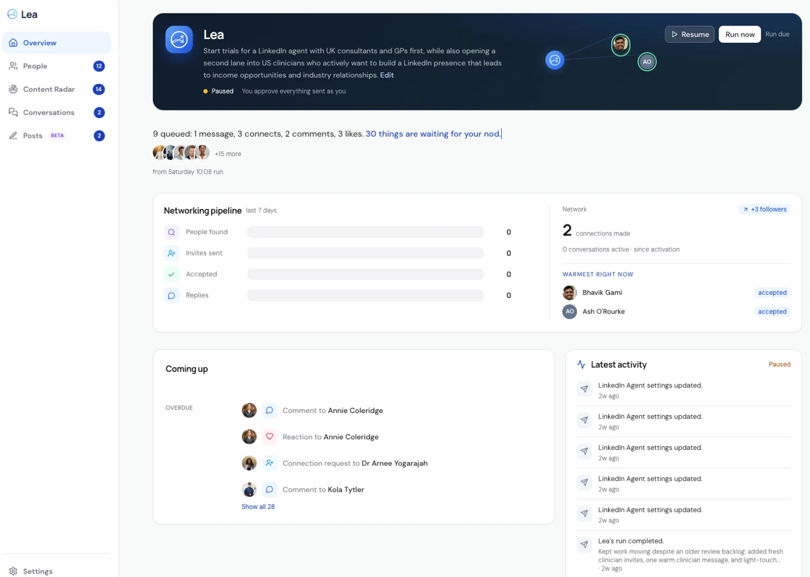Viewport: 810px width, 577px height.
Task: Click the Run now button
Action: point(740,34)
